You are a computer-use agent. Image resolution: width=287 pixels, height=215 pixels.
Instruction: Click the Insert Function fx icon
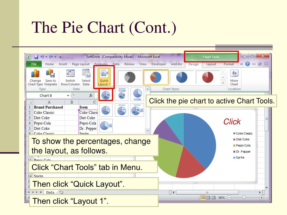(x=91, y=95)
